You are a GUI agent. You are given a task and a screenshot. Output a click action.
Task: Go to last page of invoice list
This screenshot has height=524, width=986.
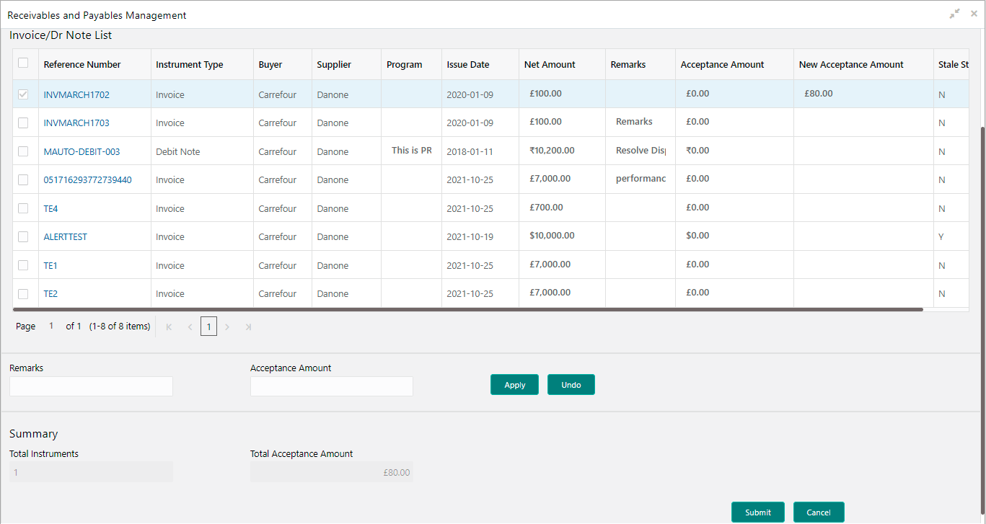pyautogui.click(x=248, y=327)
